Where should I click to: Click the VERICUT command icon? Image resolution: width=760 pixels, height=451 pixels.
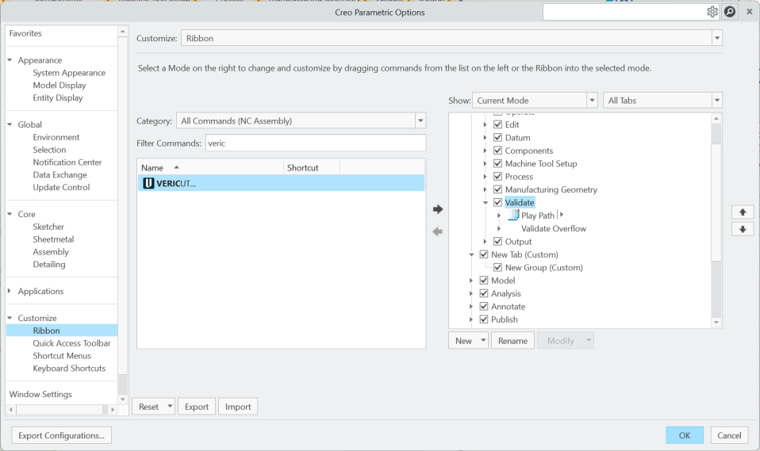point(148,183)
